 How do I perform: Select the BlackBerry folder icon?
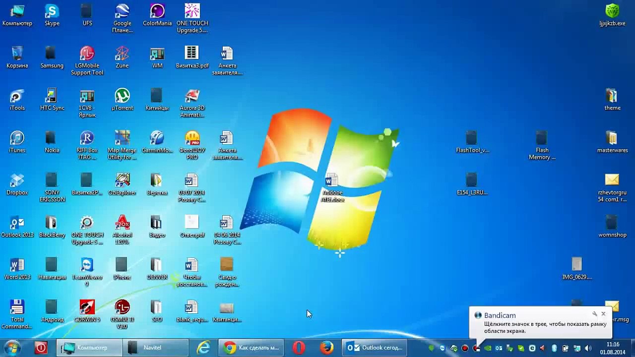pos(52,227)
